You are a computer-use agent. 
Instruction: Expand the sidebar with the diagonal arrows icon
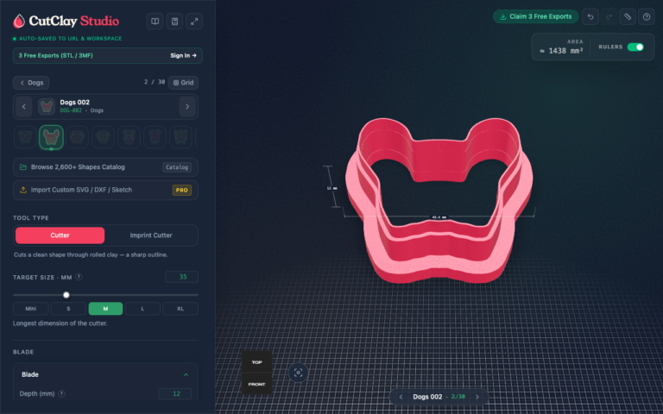(194, 22)
